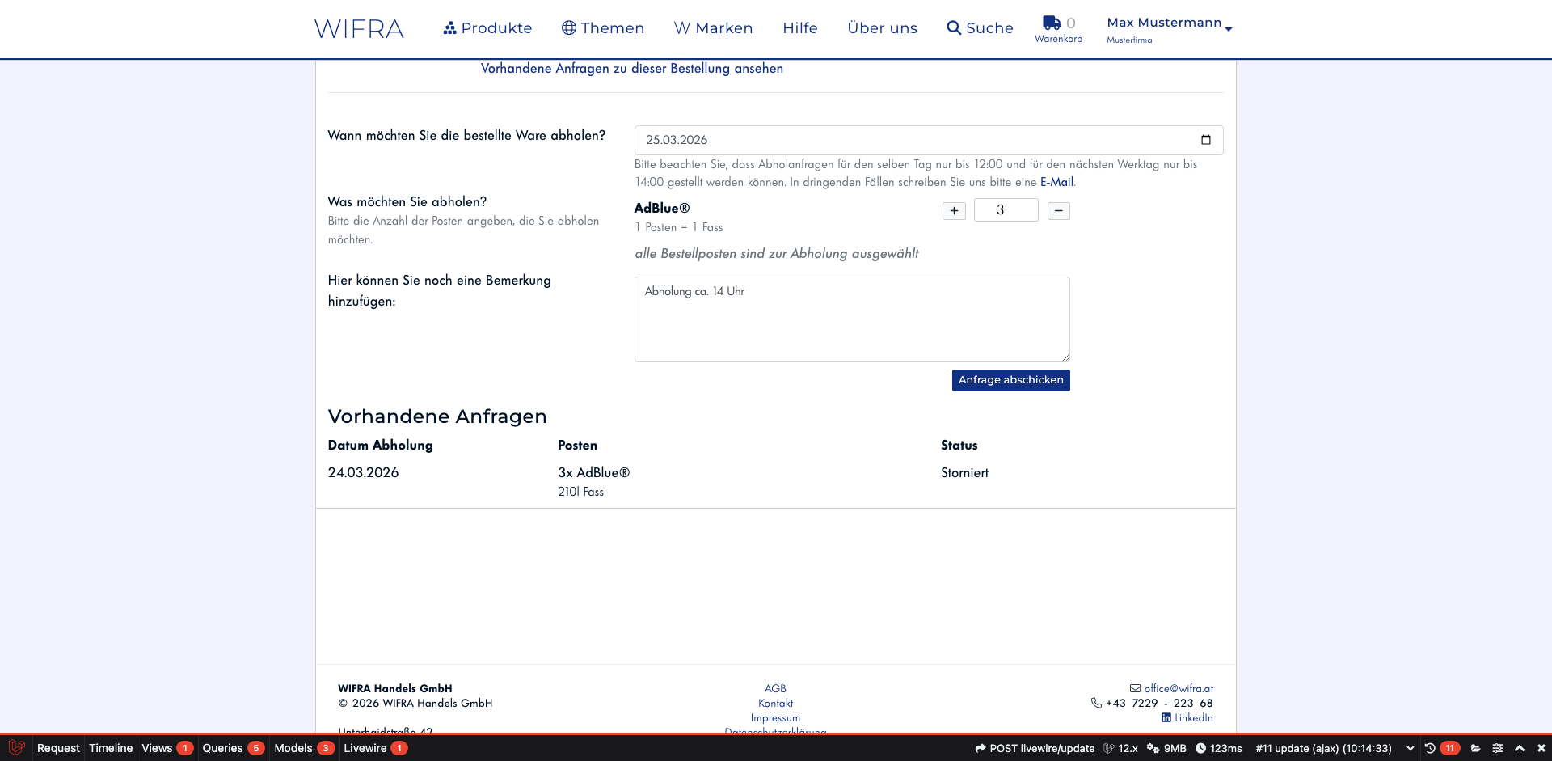1552x761 pixels.
Task: Open debugbar settings sliders icon
Action: click(1498, 748)
